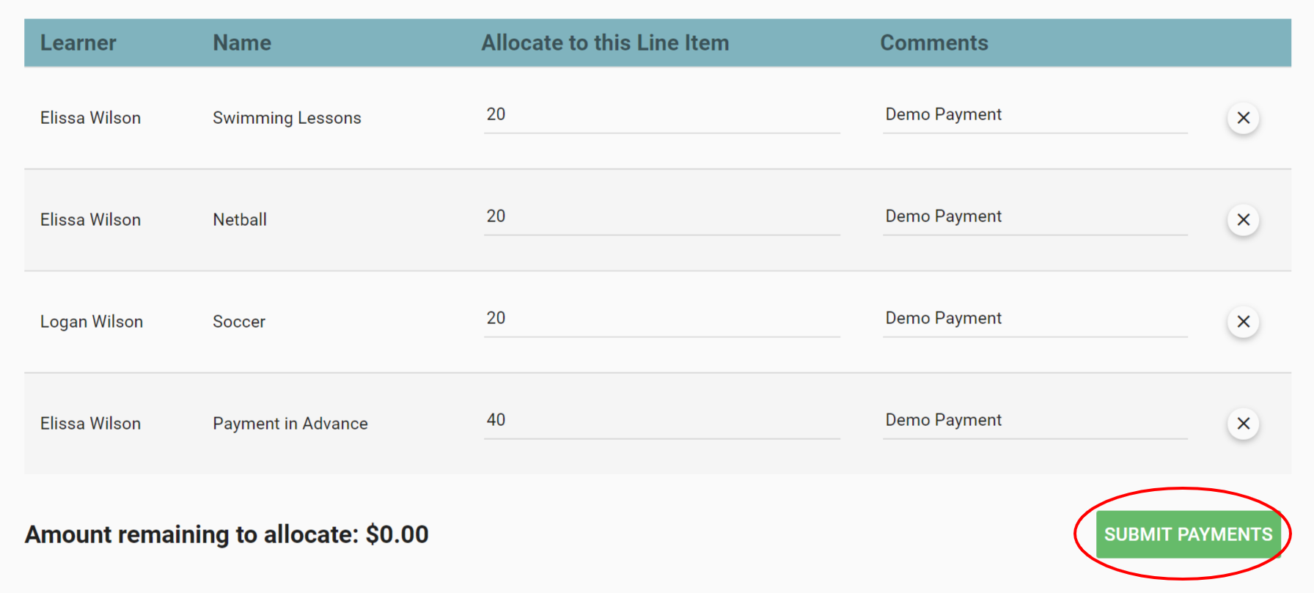Remove the Payment in Advance line item
Screen dimensions: 1314x593
(1243, 423)
